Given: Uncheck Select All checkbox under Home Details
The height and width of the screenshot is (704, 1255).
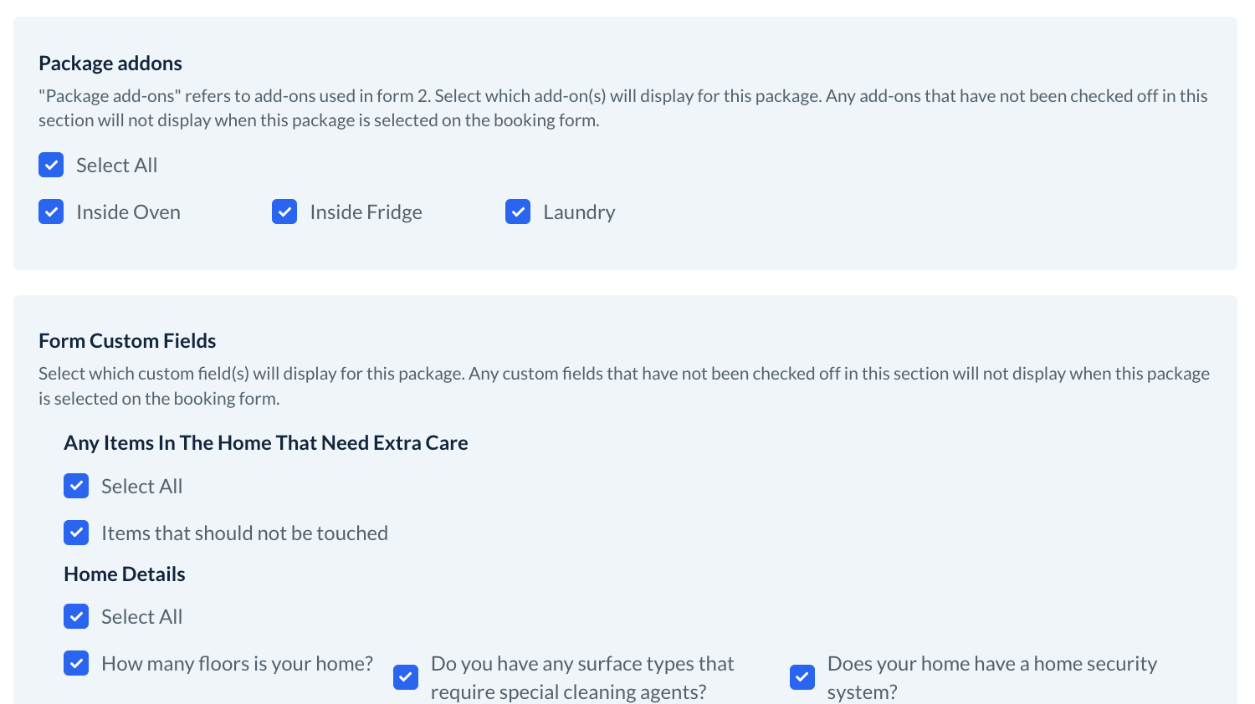Looking at the screenshot, I should 76,616.
